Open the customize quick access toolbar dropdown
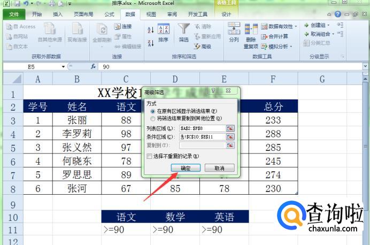The height and width of the screenshot is (245, 370). point(70,4)
